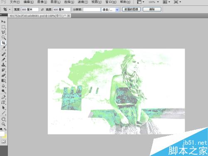Click the 前面的图像 button
208x156 pixels.
[x=131, y=9]
